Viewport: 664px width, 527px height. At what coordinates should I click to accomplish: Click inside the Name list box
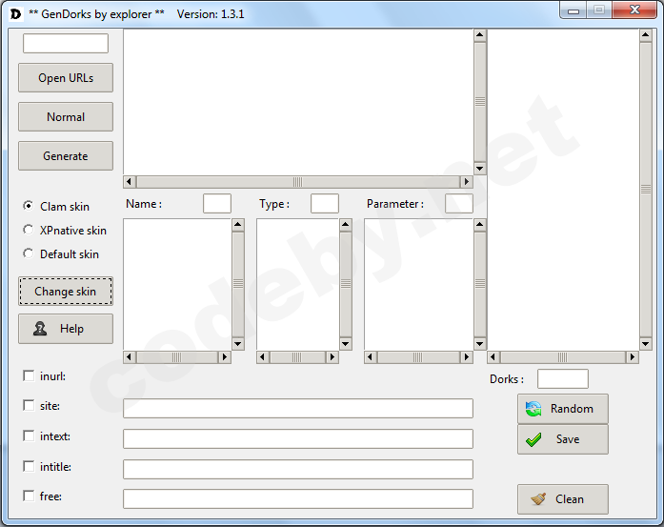(x=177, y=284)
